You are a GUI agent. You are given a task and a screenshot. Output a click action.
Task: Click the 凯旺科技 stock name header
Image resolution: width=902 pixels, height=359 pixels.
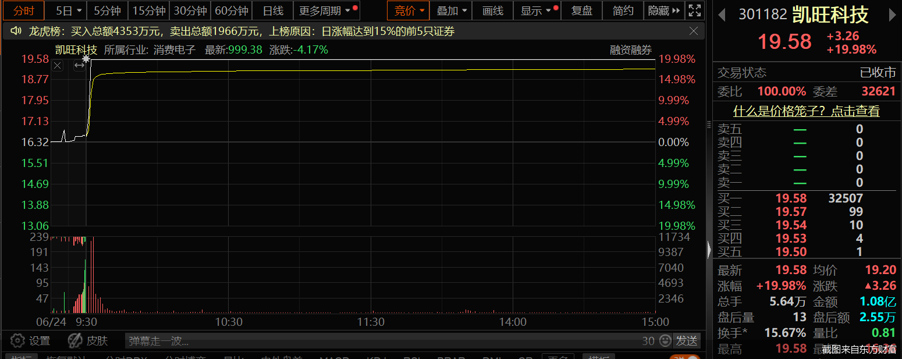pyautogui.click(x=830, y=15)
